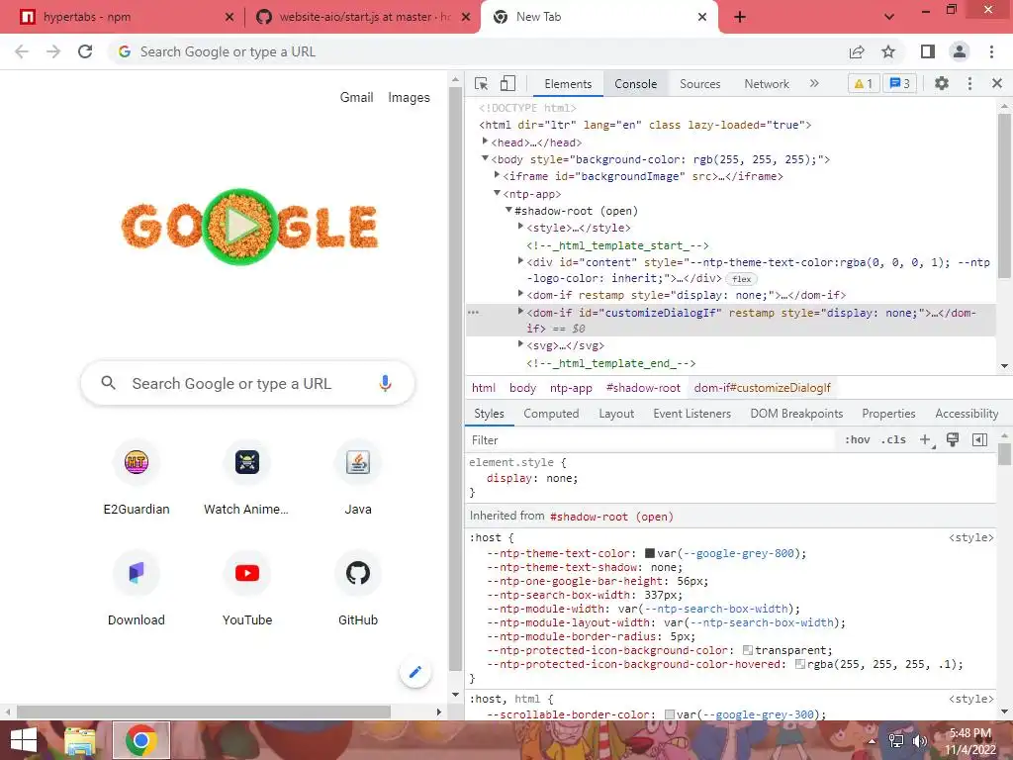
Task: Collapse the #shadow-root node
Action: point(508,210)
